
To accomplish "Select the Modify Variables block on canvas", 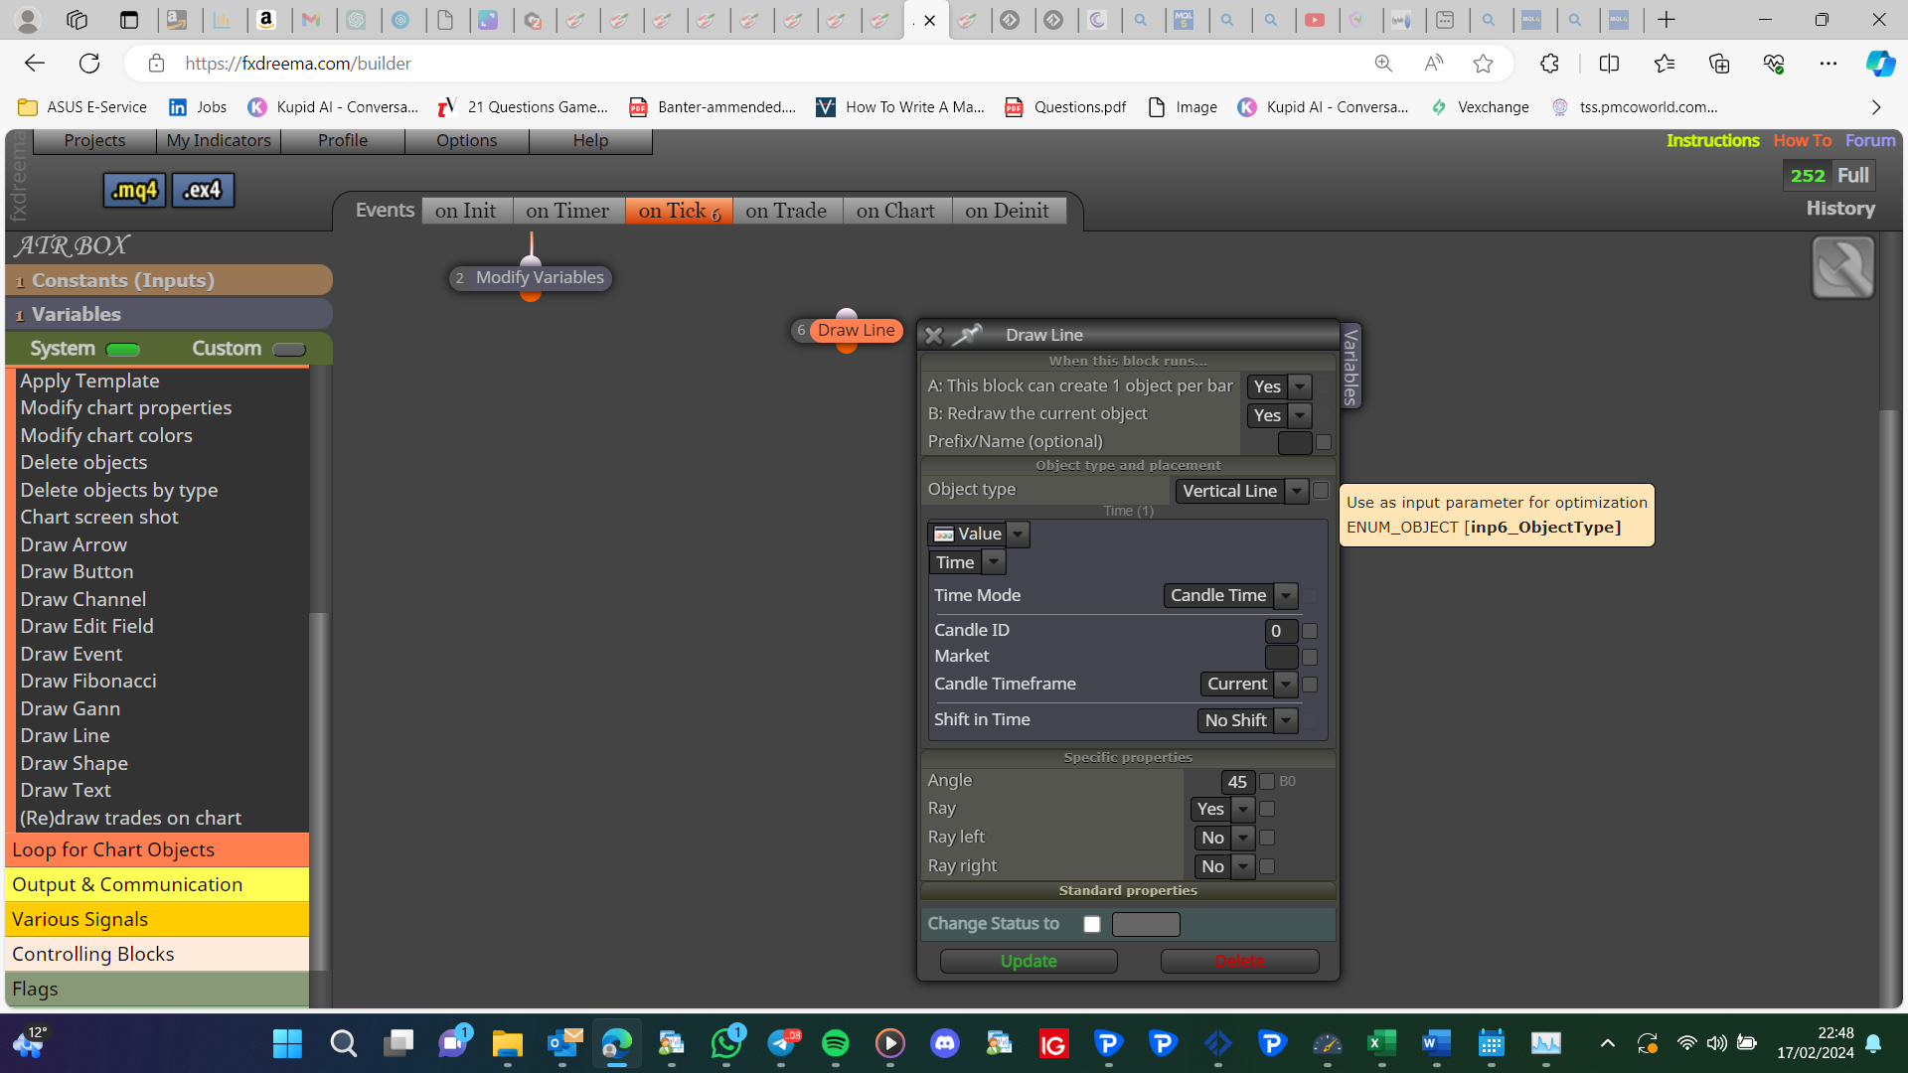I will pos(530,278).
